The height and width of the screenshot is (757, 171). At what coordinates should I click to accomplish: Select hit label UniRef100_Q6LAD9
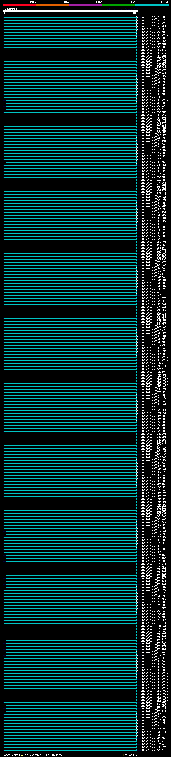click(153, 103)
